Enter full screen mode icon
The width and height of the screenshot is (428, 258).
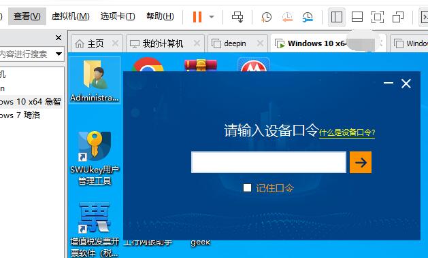pos(378,17)
